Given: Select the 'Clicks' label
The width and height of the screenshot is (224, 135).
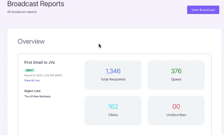Looking at the screenshot, I should click(113, 115).
